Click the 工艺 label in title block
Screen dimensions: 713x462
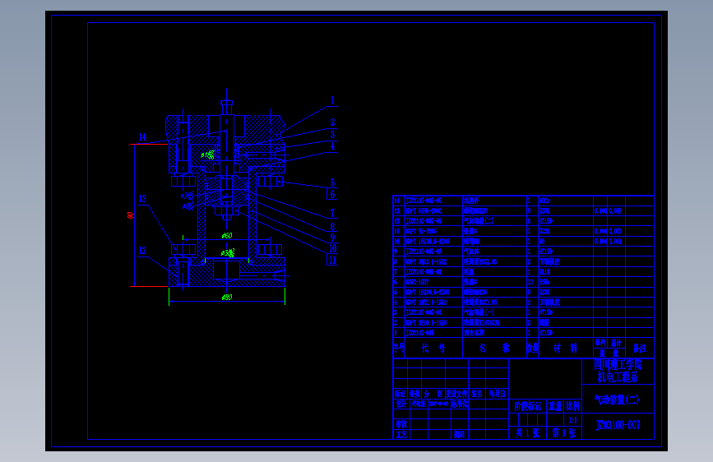(x=401, y=435)
